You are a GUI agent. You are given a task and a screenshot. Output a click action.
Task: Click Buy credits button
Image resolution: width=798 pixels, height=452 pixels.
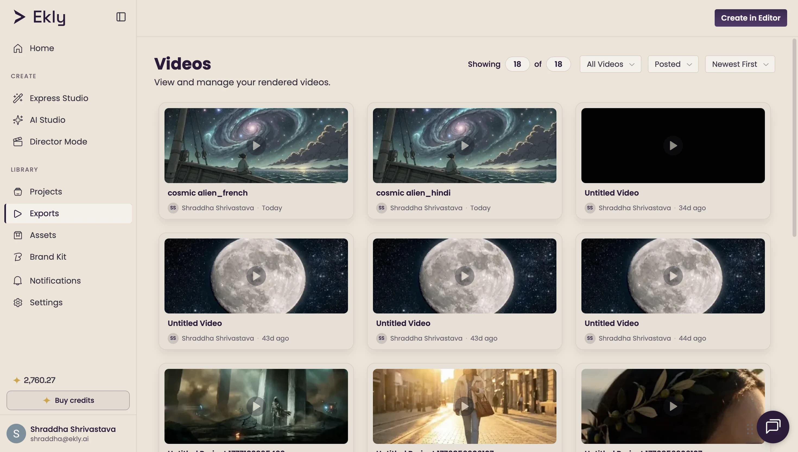click(68, 400)
